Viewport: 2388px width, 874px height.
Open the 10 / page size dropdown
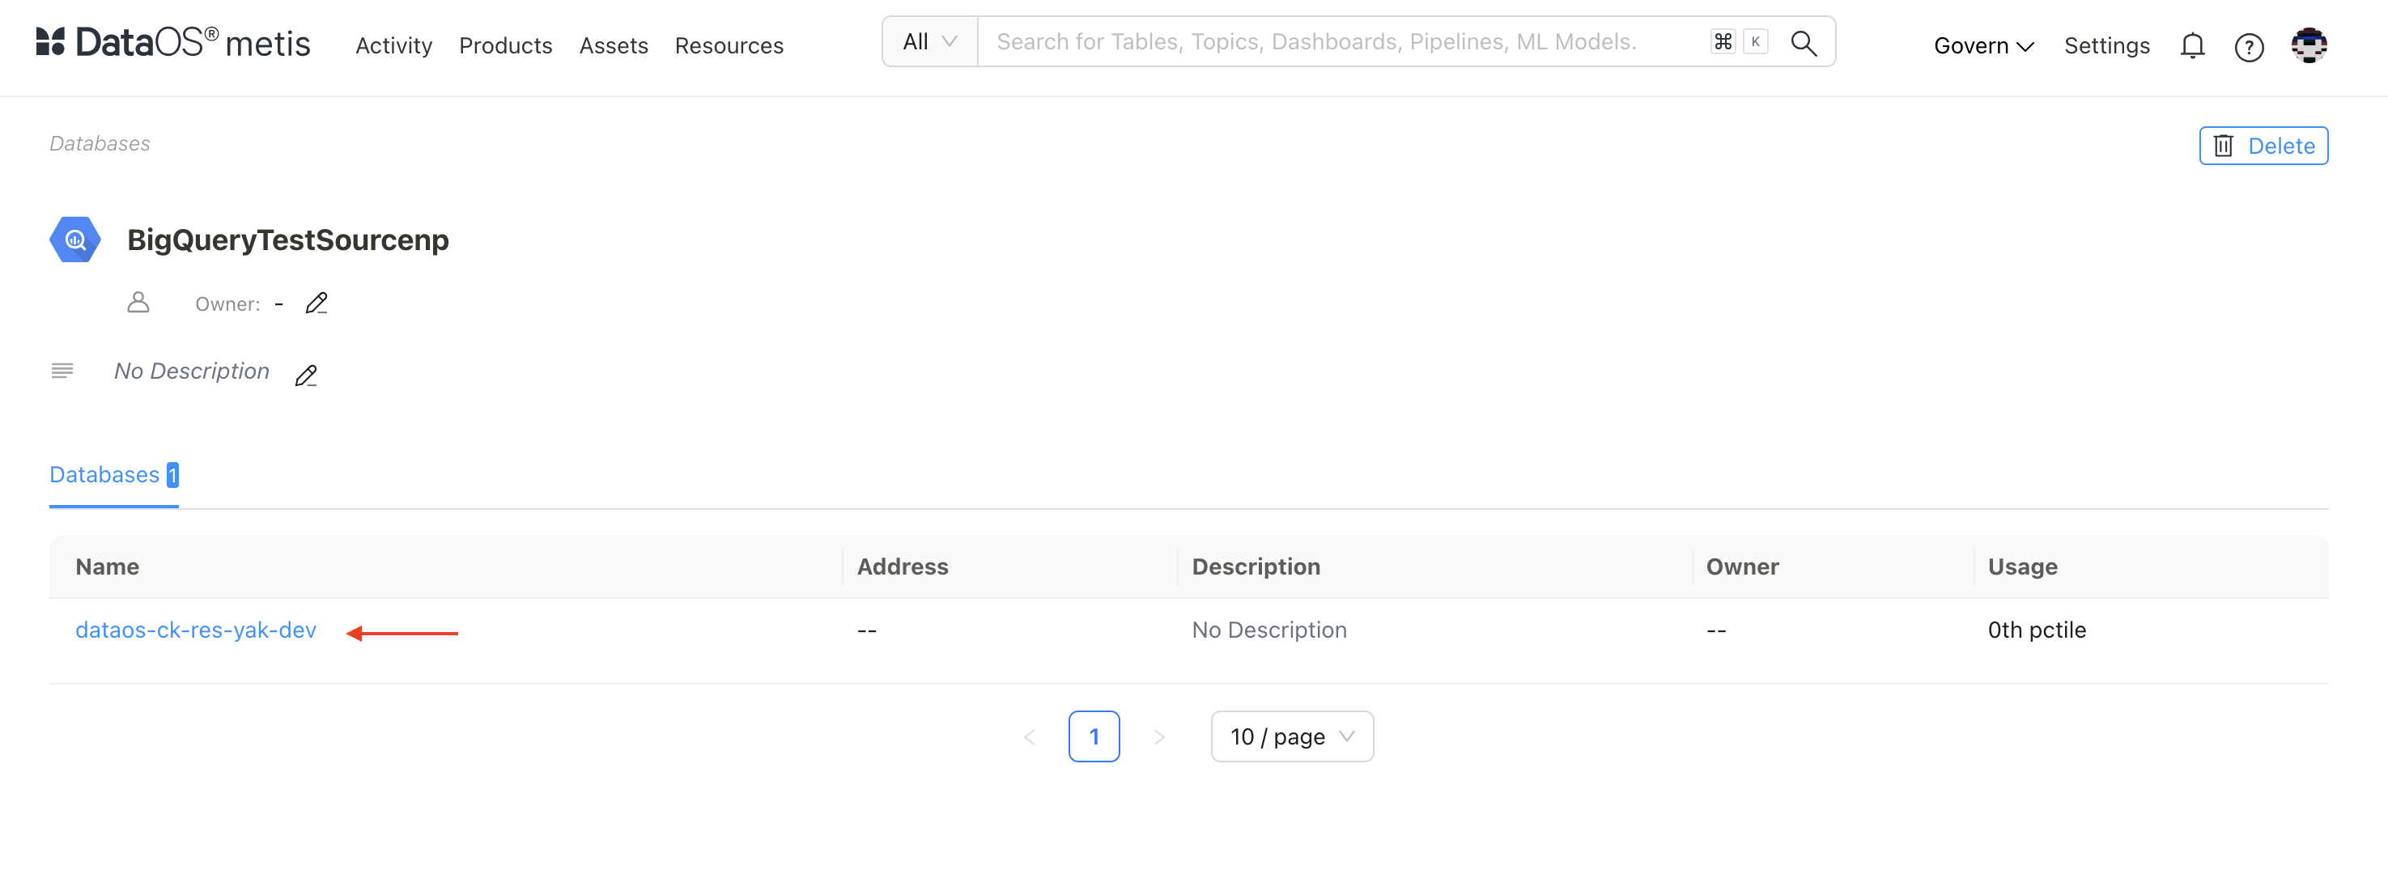pos(1292,736)
